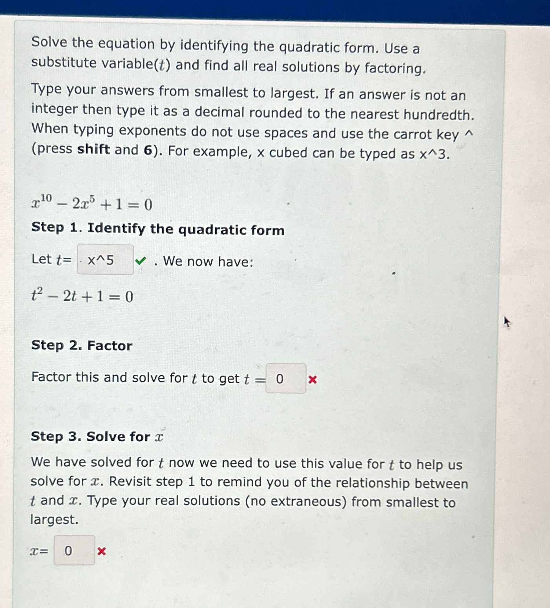This screenshot has width=550, height=608.
Task: Click the incorrect indicator in Step 2
Action: (312, 379)
